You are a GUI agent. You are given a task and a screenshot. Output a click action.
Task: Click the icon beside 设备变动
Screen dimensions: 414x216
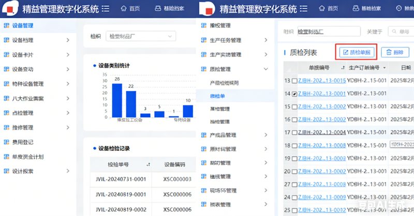click(x=6, y=69)
